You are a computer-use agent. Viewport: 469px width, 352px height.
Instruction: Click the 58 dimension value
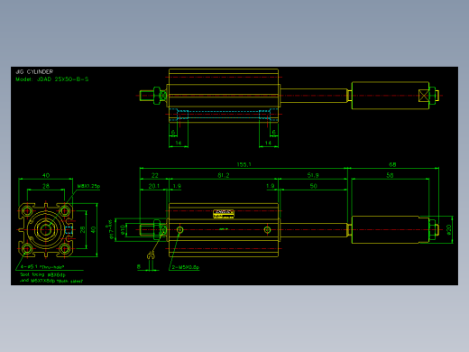point(390,175)
